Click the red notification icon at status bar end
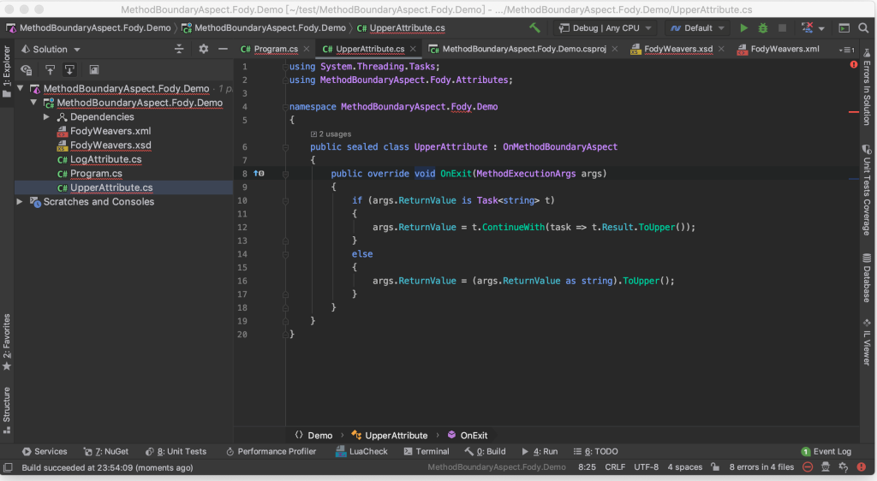The height and width of the screenshot is (481, 877). tap(862, 467)
